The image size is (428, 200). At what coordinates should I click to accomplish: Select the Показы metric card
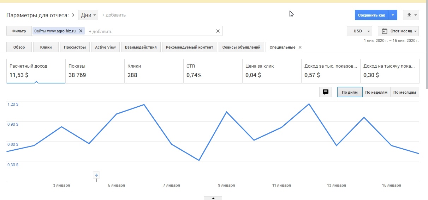coord(95,71)
